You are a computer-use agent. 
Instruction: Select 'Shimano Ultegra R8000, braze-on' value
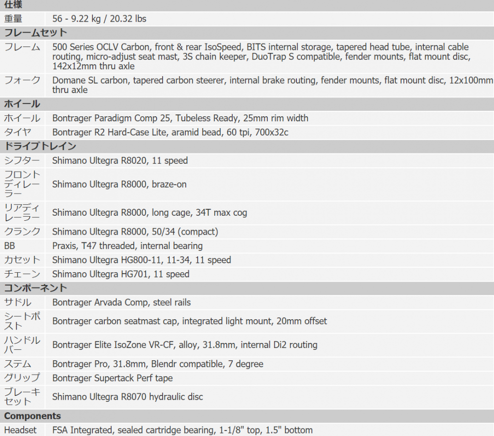tap(120, 184)
